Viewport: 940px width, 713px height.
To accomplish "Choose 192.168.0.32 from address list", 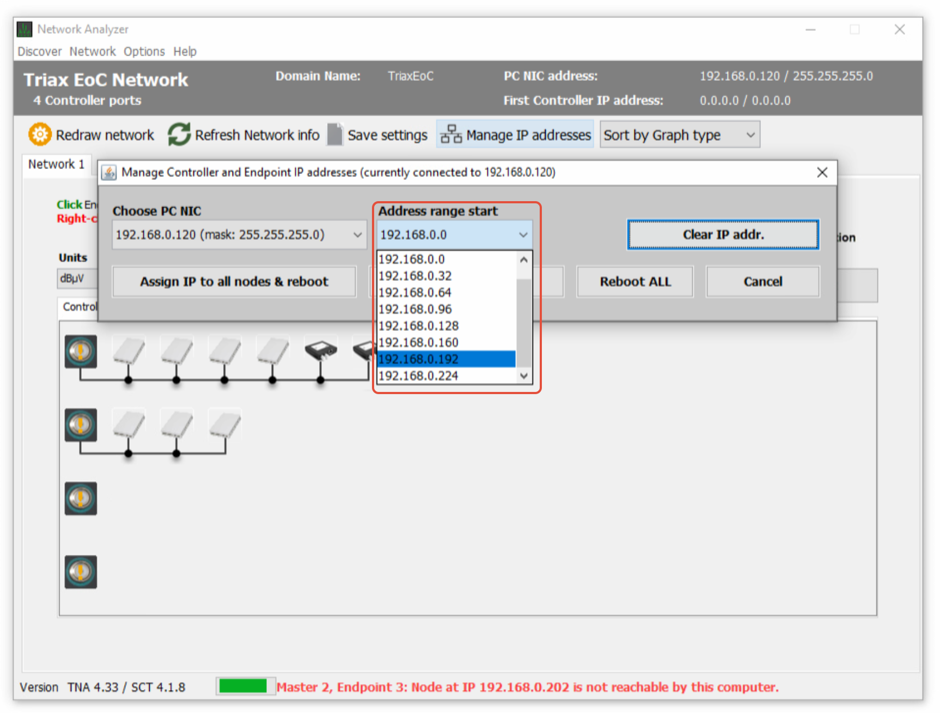I will 446,276.
